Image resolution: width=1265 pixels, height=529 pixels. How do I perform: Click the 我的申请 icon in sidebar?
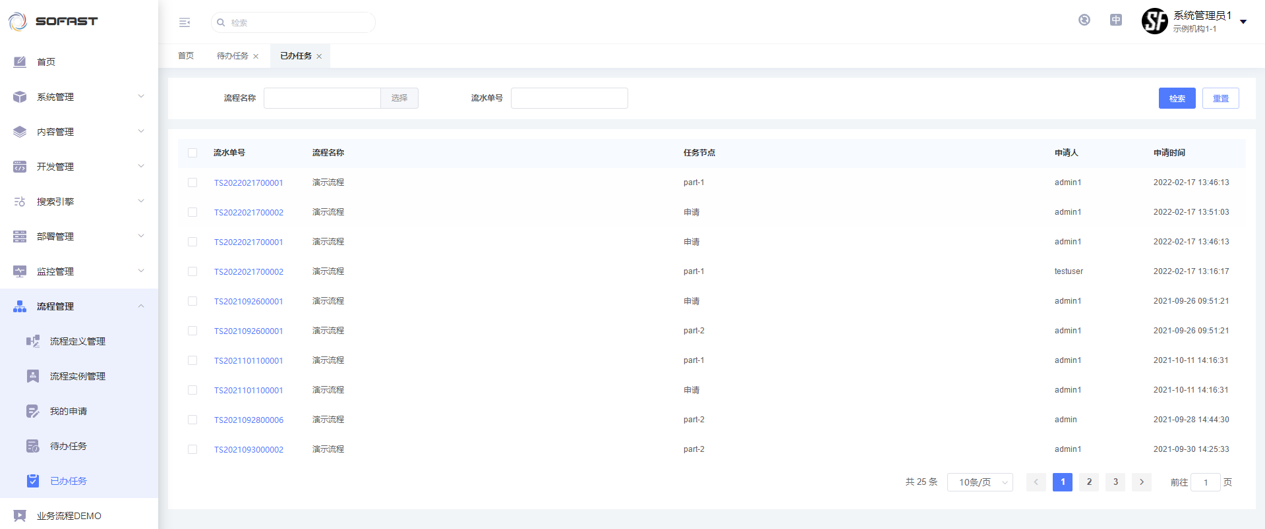33,411
